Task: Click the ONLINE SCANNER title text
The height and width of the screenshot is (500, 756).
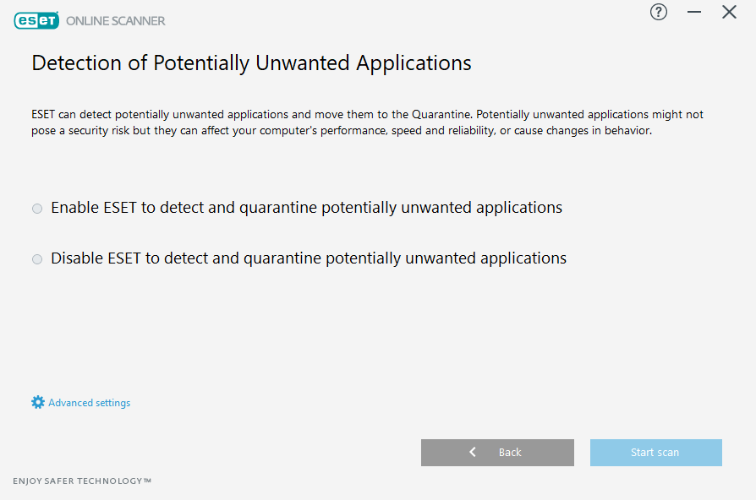Action: point(116,21)
